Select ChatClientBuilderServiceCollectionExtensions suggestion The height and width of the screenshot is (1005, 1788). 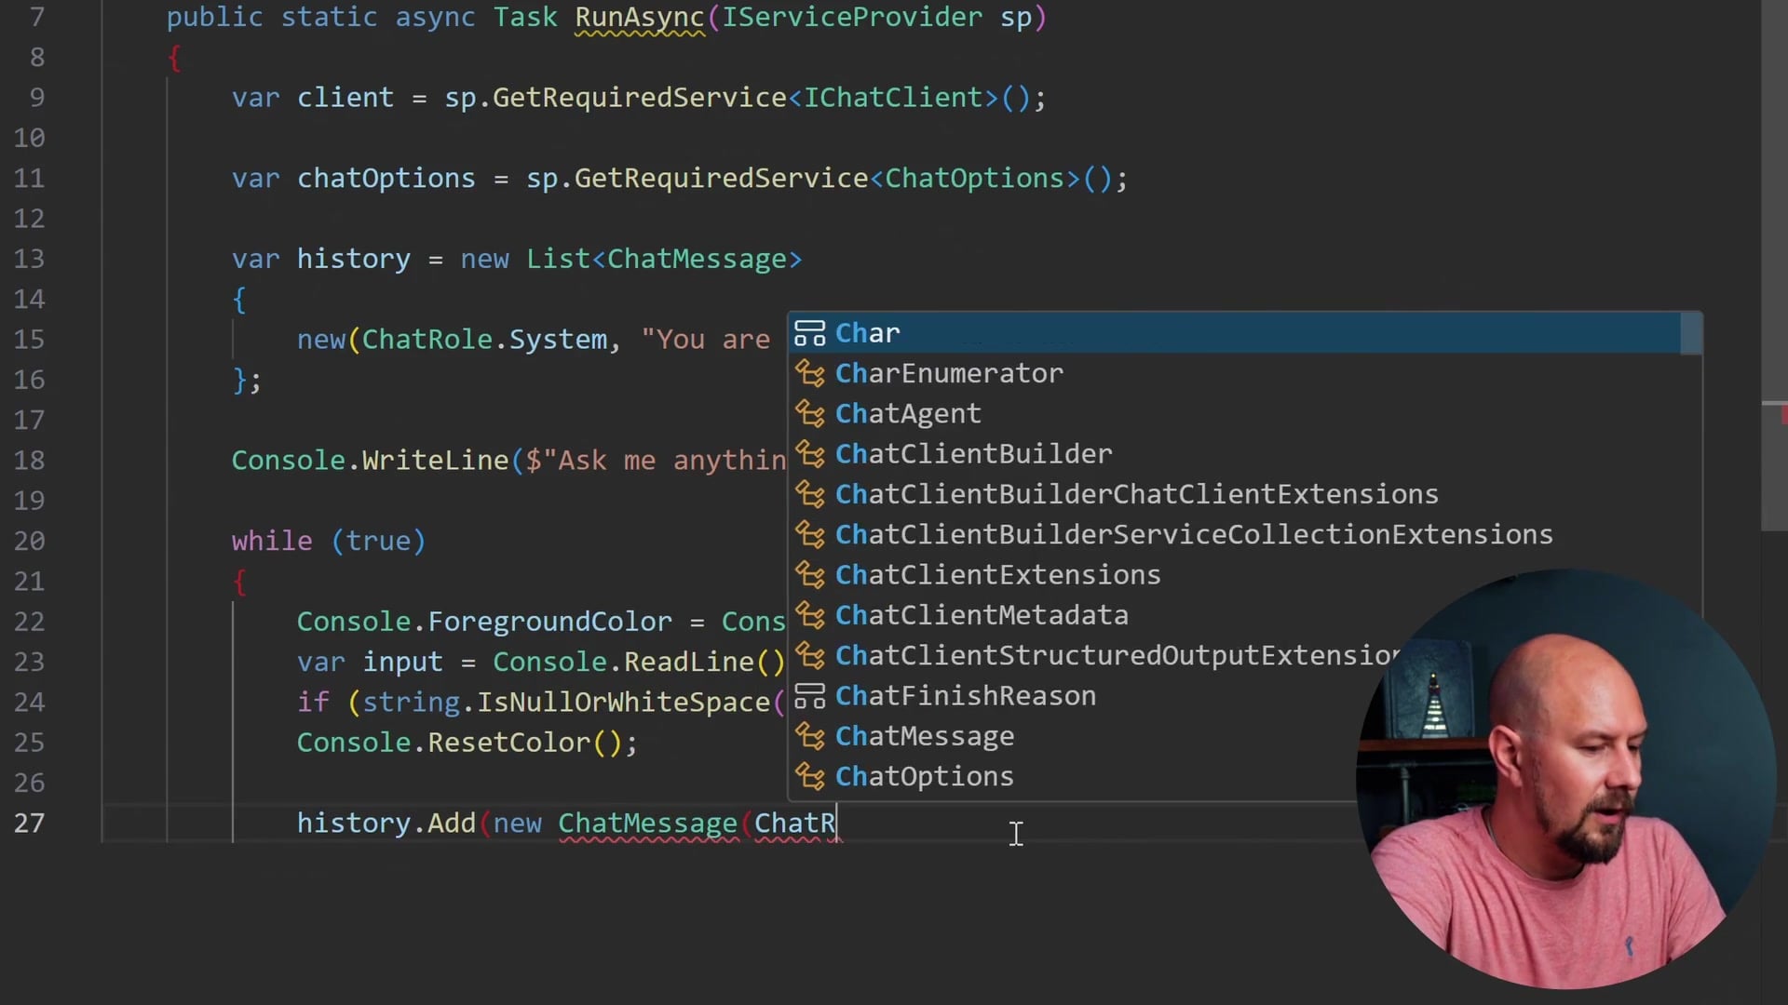tap(1195, 534)
